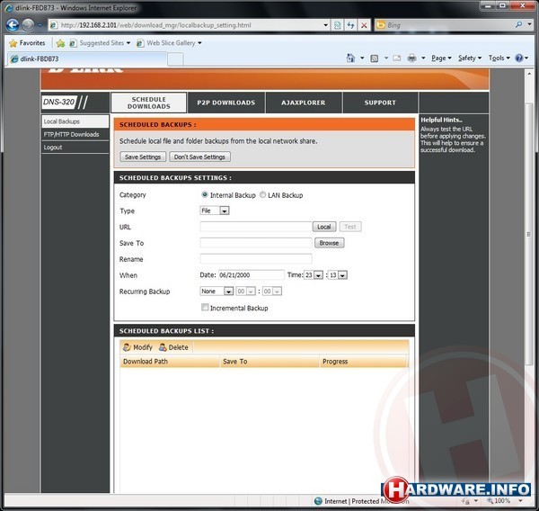Select FTP/HTTP Downloads in sidebar
Screen dimensions: 539x511
tap(75, 134)
